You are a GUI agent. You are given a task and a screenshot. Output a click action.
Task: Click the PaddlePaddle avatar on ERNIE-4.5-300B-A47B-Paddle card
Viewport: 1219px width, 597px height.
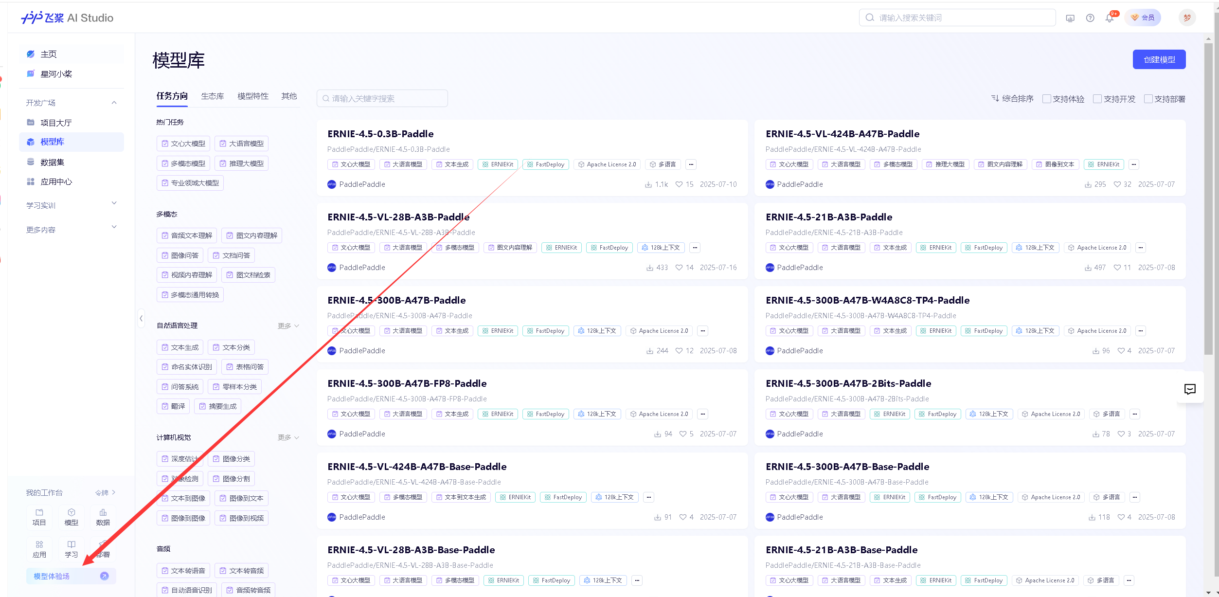pyautogui.click(x=332, y=351)
